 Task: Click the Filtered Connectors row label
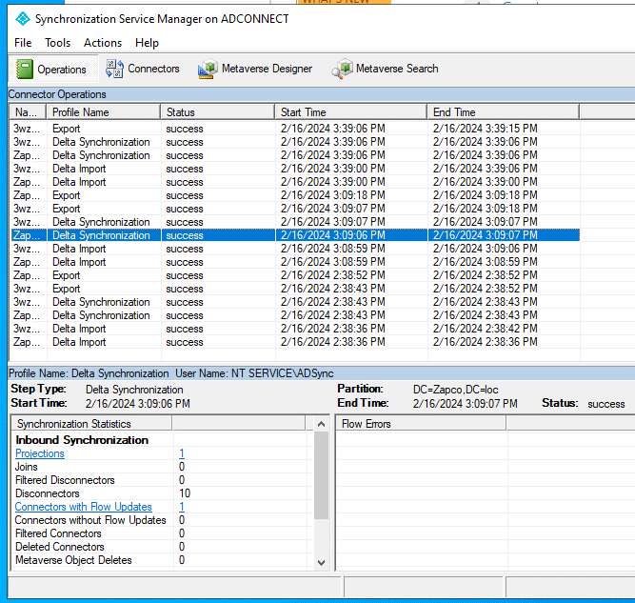pyautogui.click(x=58, y=533)
